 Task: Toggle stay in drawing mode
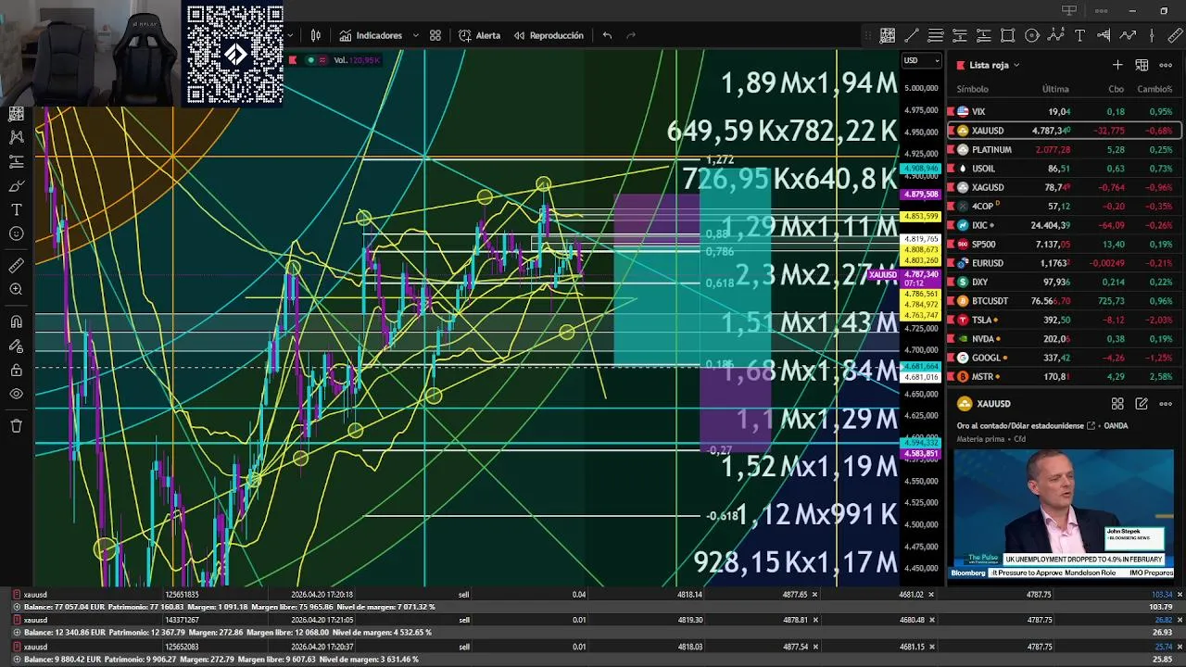click(16, 346)
